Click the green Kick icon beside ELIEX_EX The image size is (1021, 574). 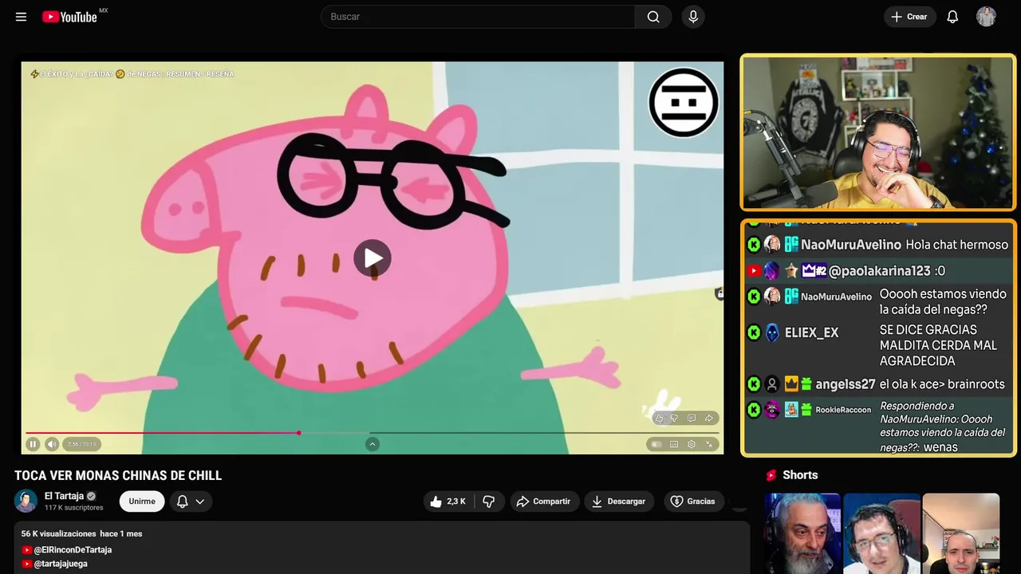(754, 332)
